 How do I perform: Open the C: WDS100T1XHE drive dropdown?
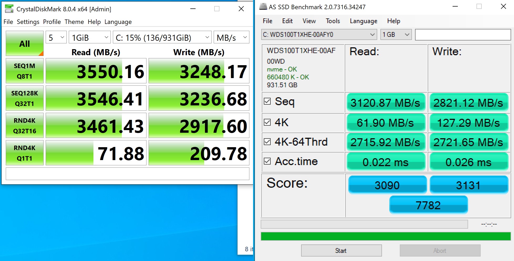(x=319, y=34)
